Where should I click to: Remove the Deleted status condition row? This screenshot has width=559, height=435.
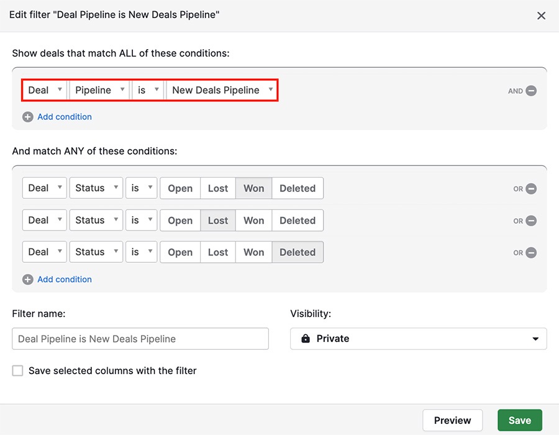[x=532, y=252]
